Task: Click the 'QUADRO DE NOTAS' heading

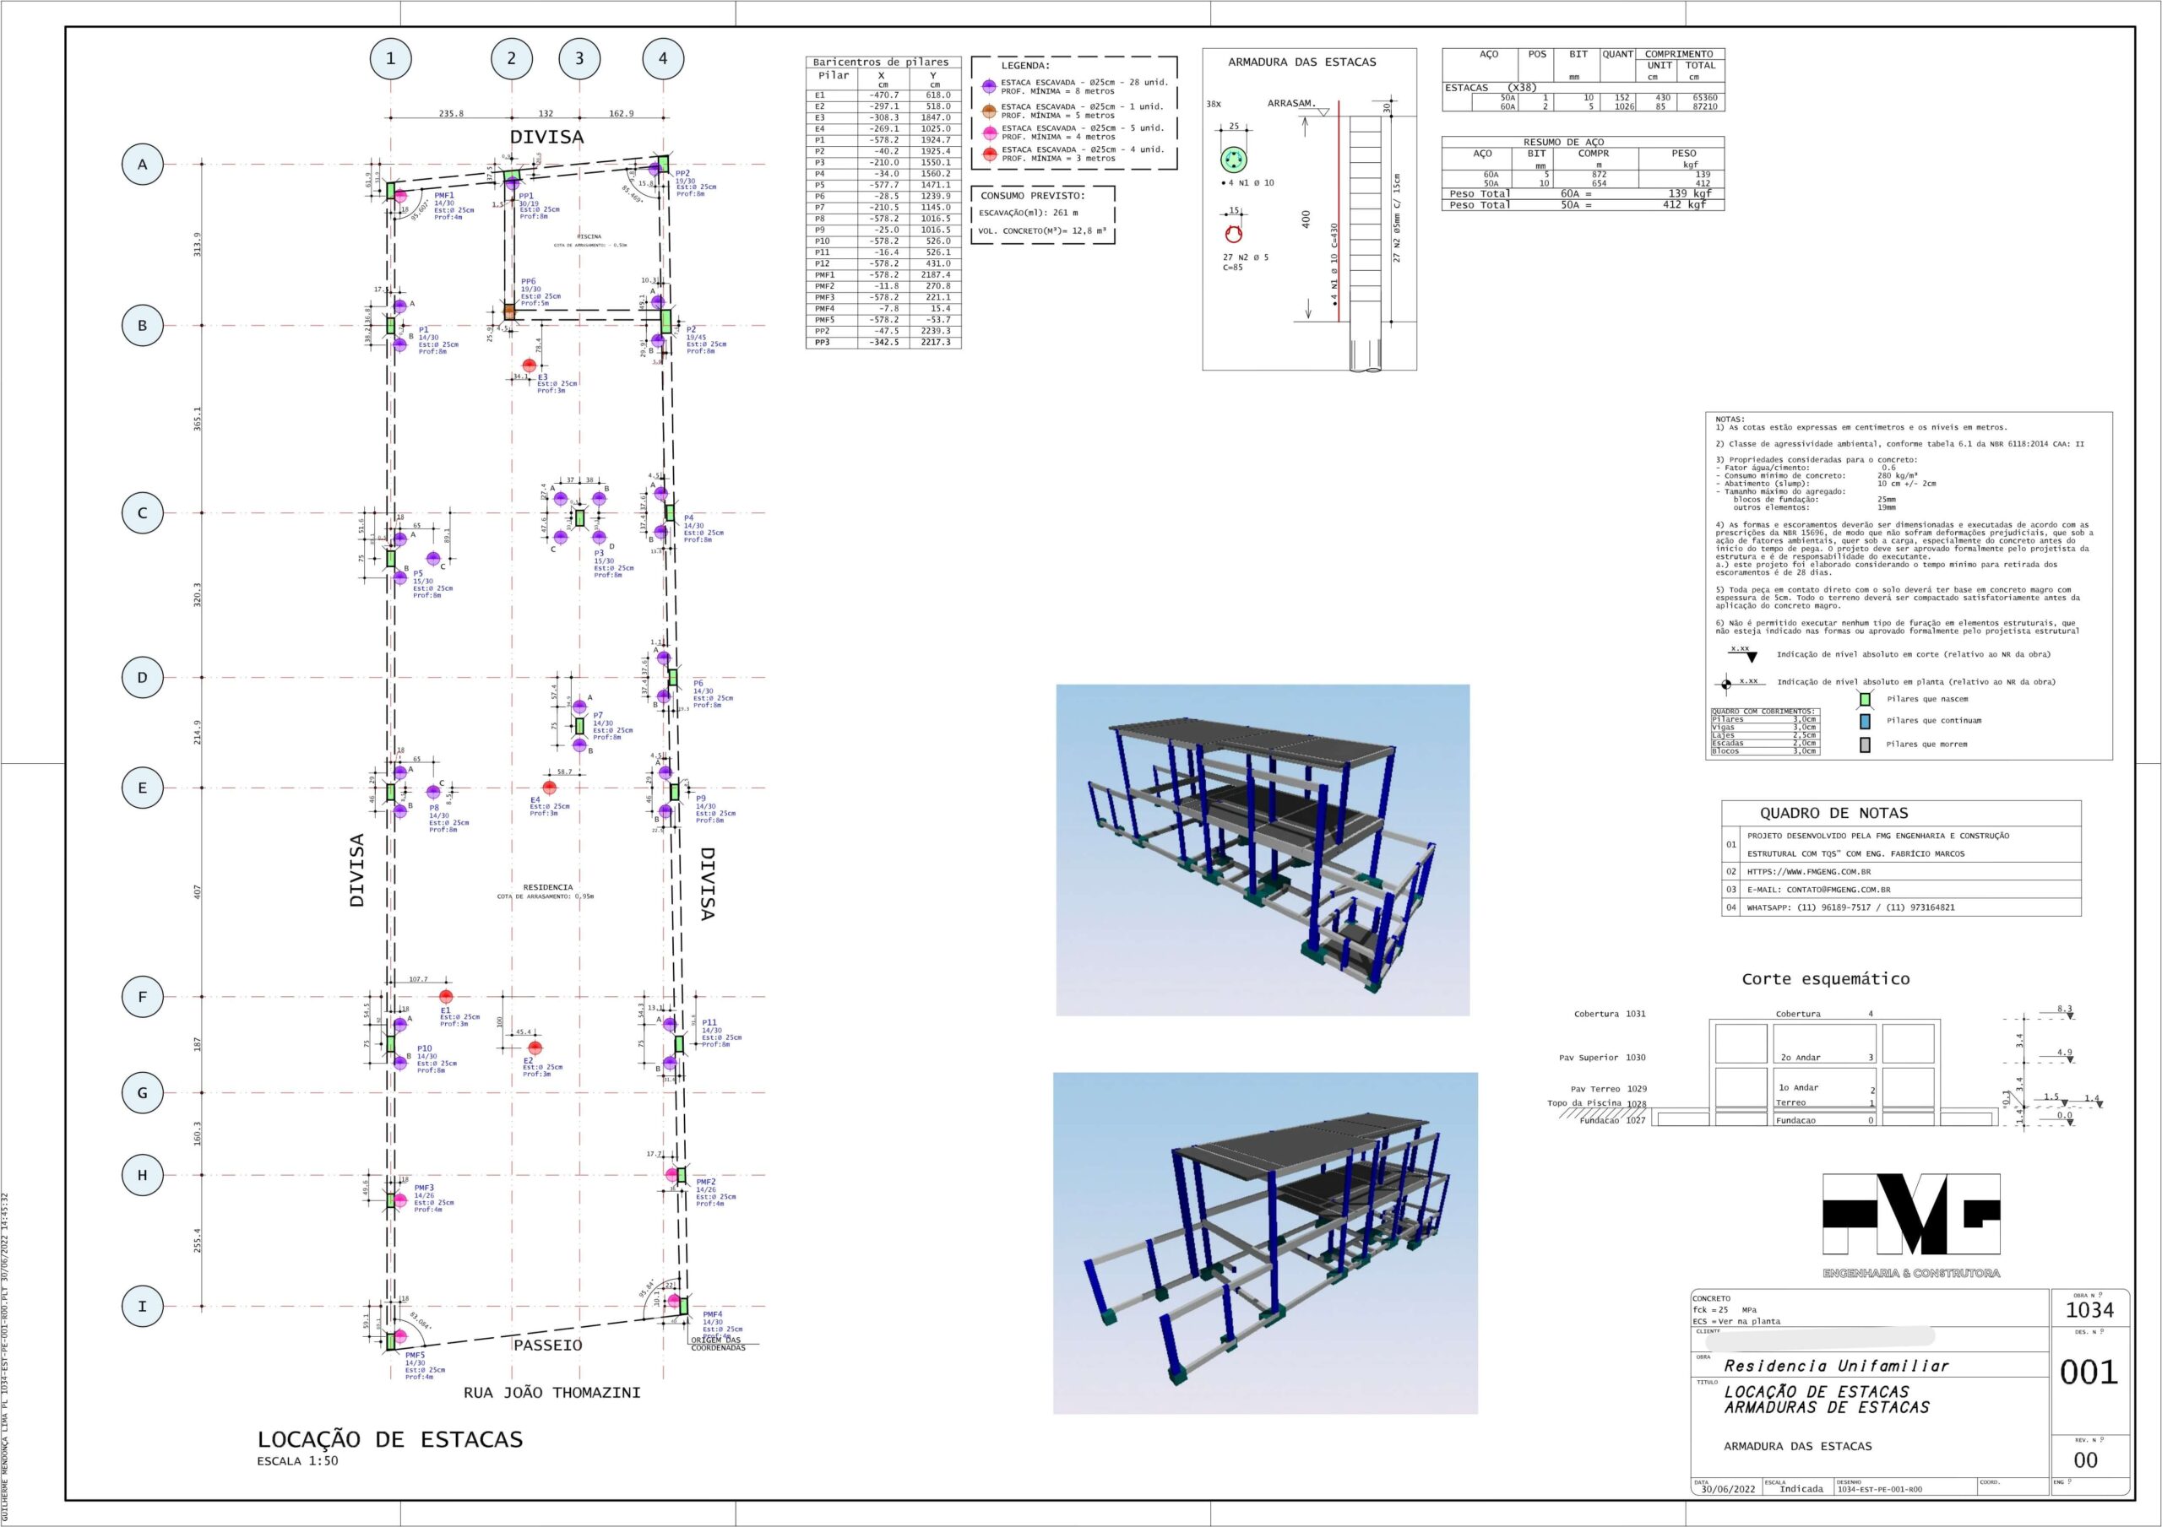Action: (x=1834, y=812)
